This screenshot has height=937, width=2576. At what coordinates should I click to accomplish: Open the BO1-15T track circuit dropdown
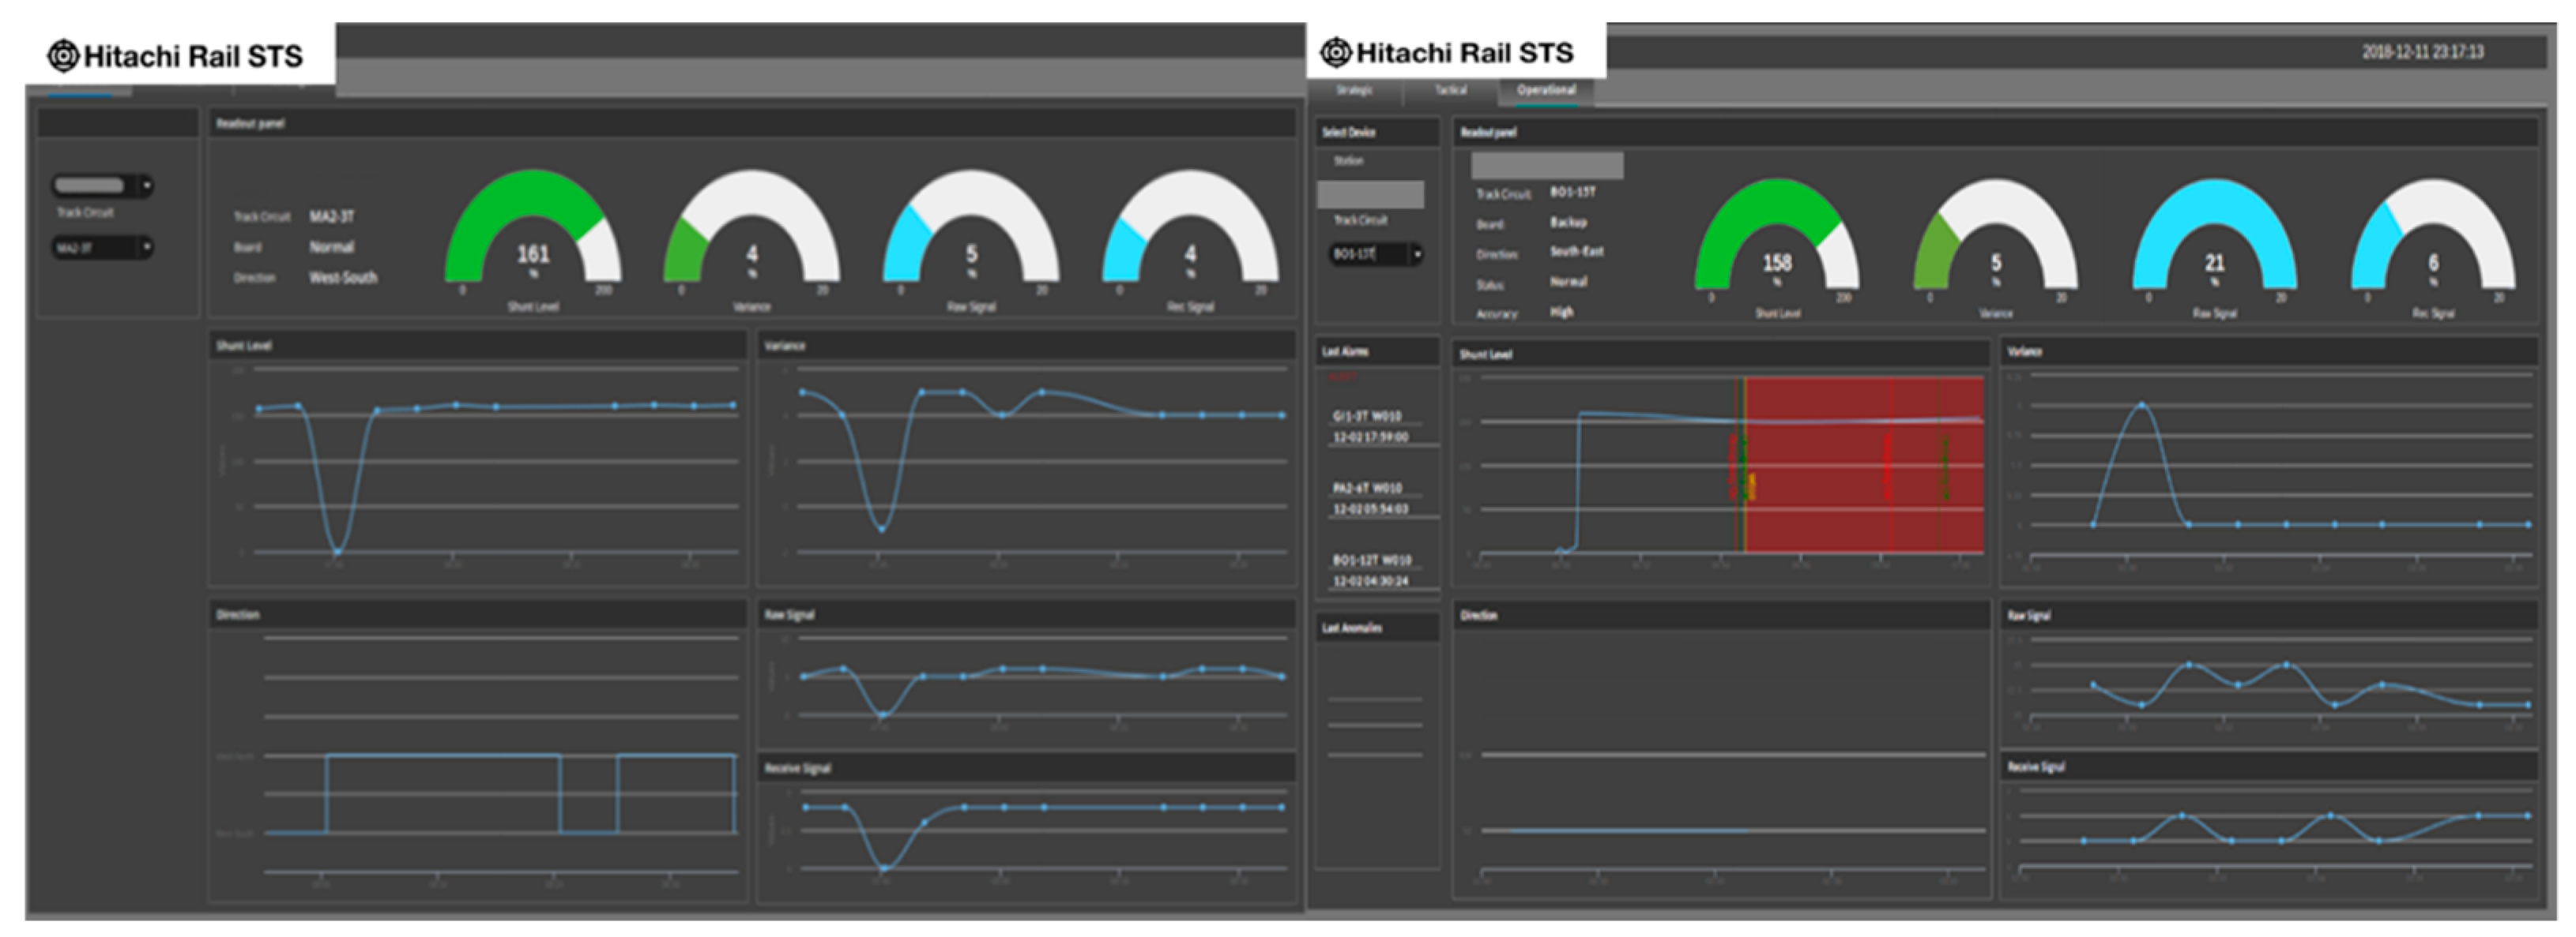click(1417, 255)
